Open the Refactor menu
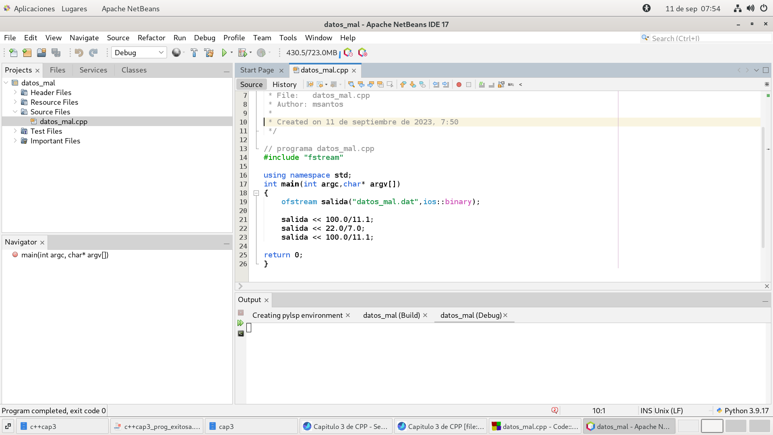Screen dimensions: 773x435 pyautogui.click(x=151, y=38)
